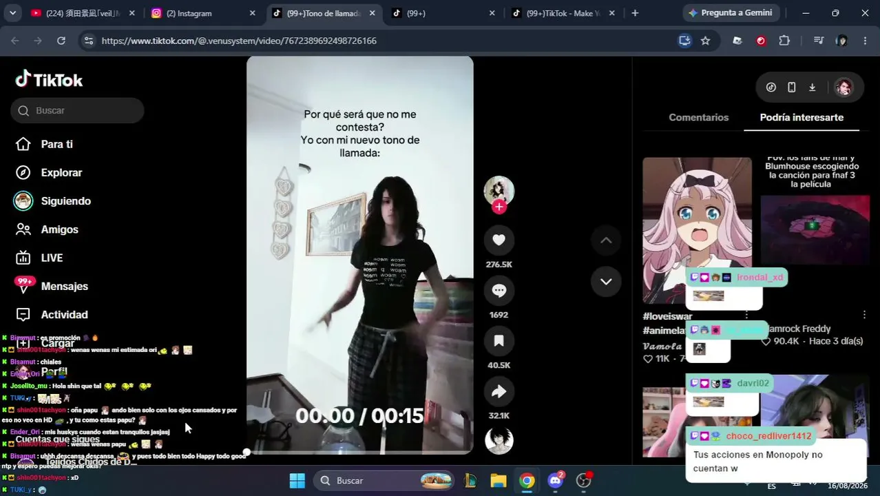The height and width of the screenshot is (496, 880).
Task: Share the video via the arrow icon
Action: coord(499,392)
